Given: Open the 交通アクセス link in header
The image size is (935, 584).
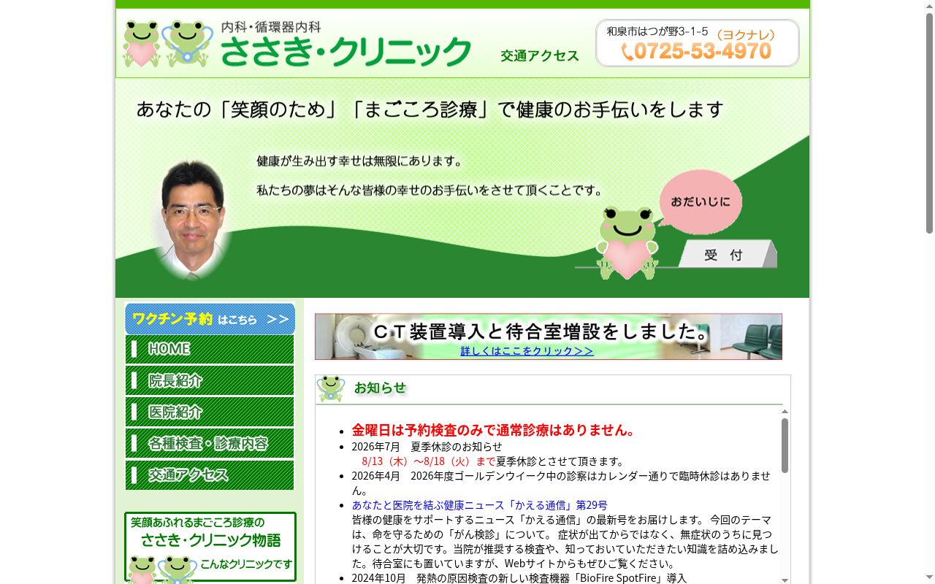Looking at the screenshot, I should pyautogui.click(x=540, y=55).
